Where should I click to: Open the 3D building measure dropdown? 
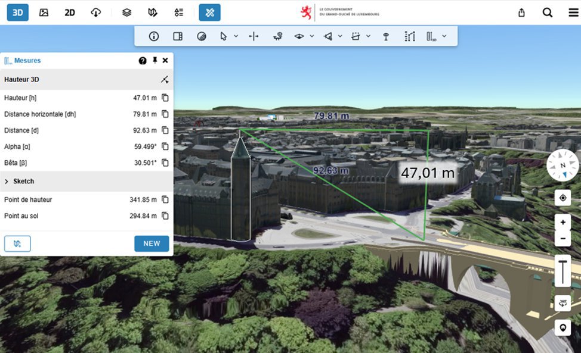coord(444,36)
